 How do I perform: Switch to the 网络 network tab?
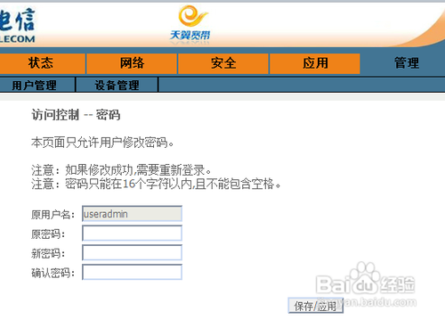[x=132, y=63]
